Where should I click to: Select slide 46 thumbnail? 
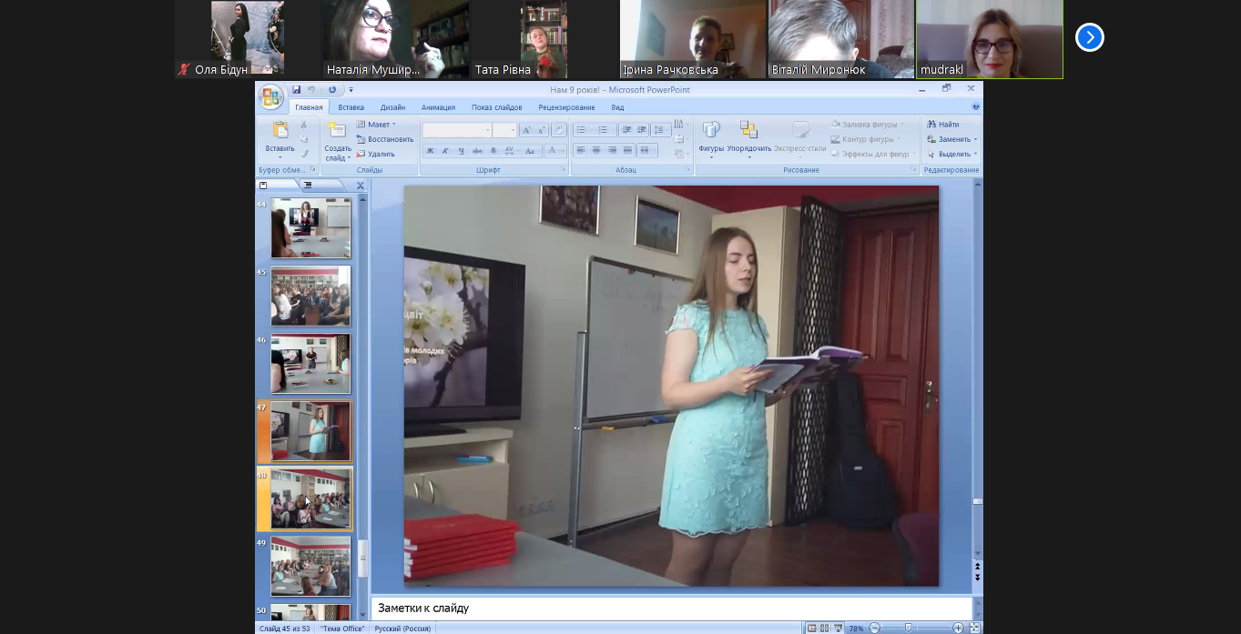[x=310, y=364]
